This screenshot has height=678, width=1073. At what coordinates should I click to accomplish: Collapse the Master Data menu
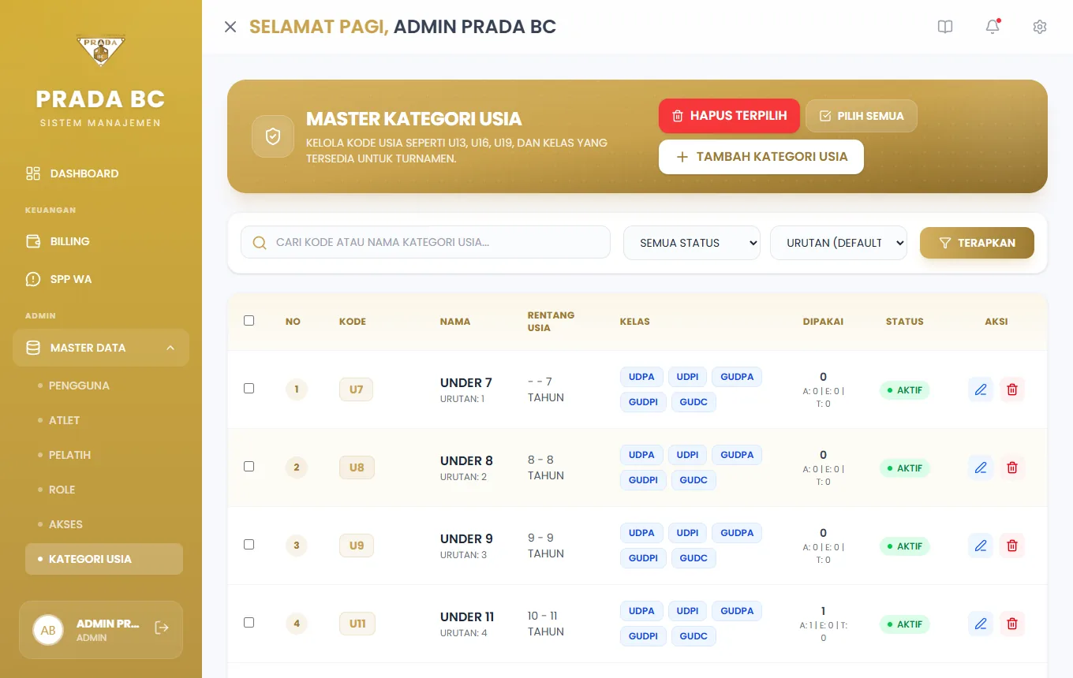[x=101, y=348]
